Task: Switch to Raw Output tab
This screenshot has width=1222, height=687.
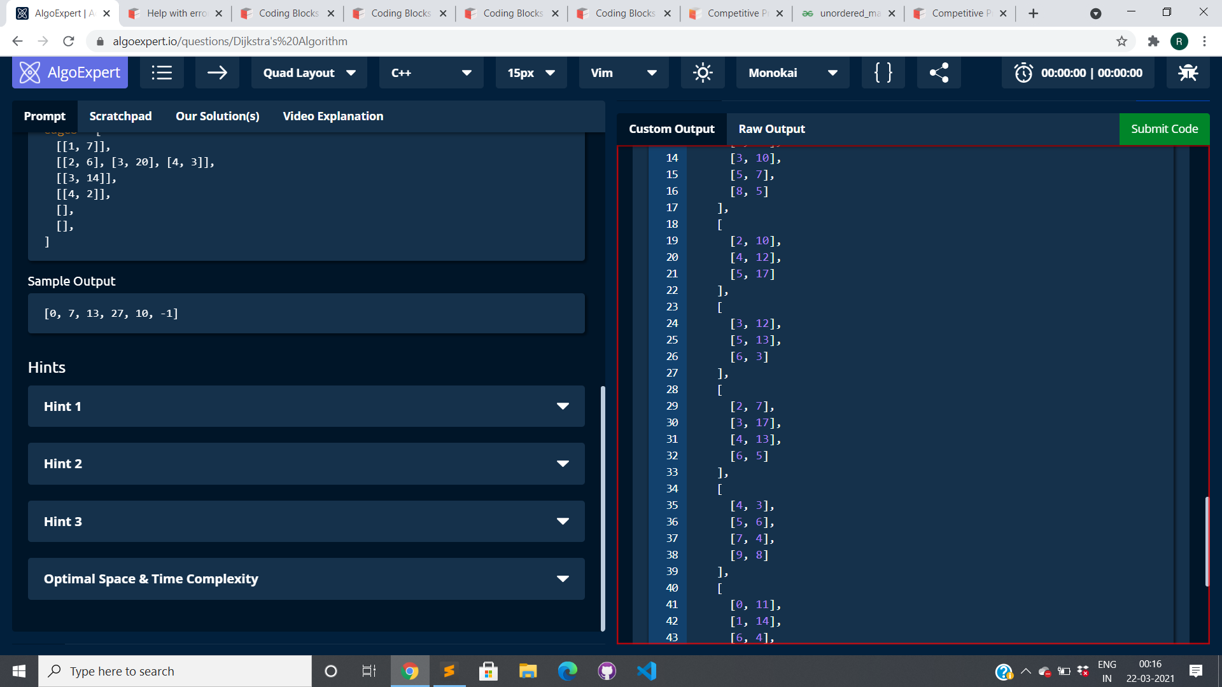Action: [x=771, y=128]
